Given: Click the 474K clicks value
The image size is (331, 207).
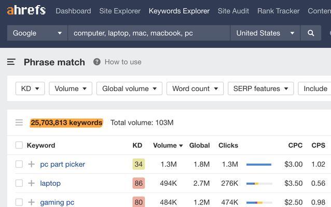Looking at the screenshot, I should [x=229, y=202].
